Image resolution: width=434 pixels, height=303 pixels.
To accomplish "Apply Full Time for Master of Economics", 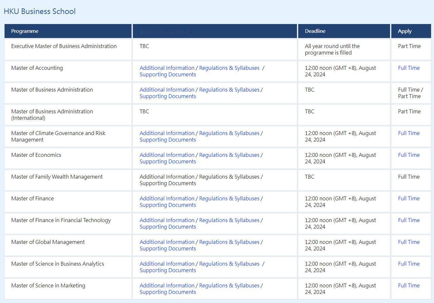I will pos(409,155).
